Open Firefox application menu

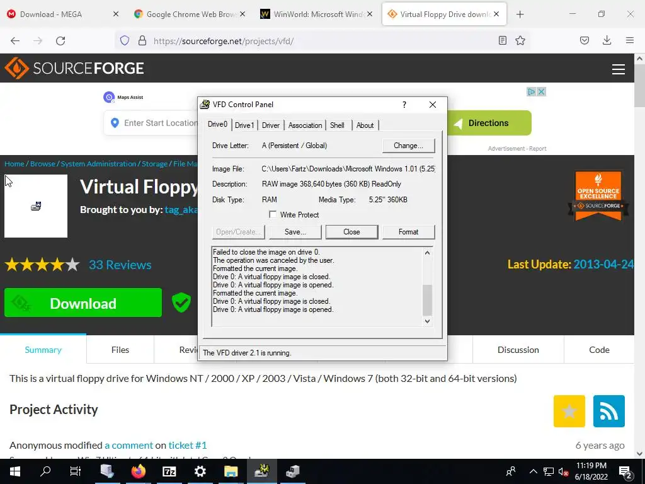630,40
